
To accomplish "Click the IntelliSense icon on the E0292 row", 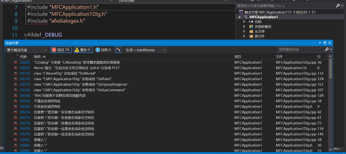I will [16, 62].
